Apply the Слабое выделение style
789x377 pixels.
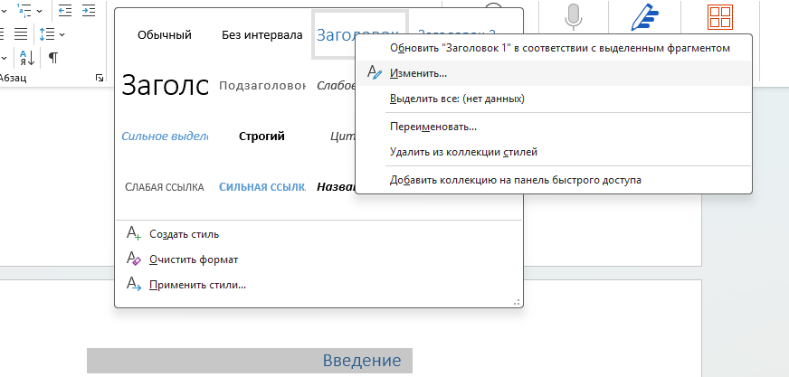click(336, 86)
